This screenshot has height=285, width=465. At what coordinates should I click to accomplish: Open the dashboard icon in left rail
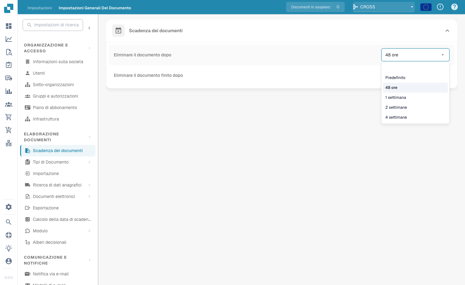pos(9,26)
